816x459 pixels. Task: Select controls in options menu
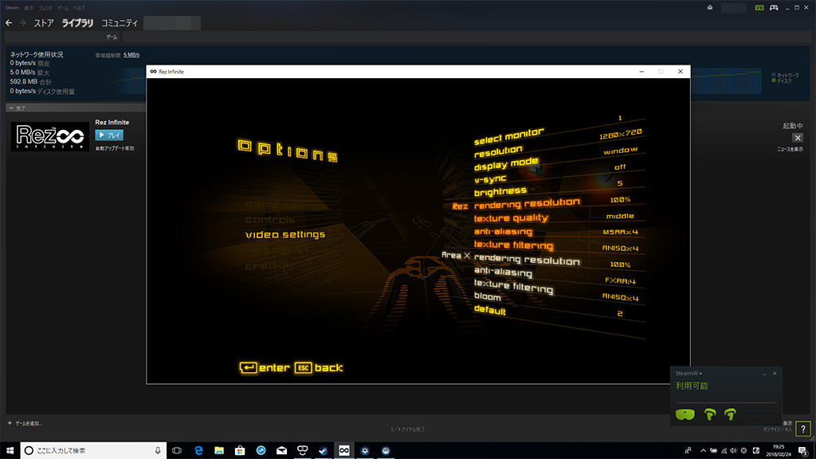coord(270,219)
